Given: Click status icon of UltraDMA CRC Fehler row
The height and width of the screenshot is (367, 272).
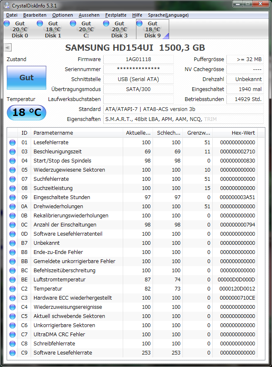Looking at the screenshot, I should (12, 334).
